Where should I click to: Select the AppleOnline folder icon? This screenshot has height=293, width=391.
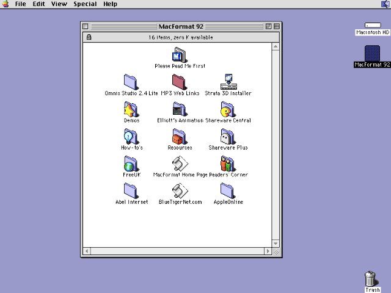[x=228, y=190]
